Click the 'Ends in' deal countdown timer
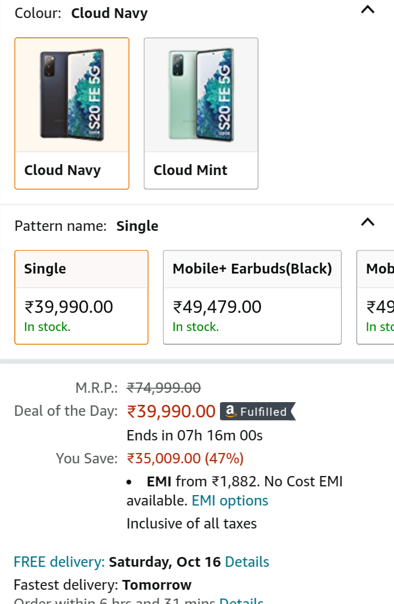Screen dimensions: 394x604 pyautogui.click(x=194, y=435)
